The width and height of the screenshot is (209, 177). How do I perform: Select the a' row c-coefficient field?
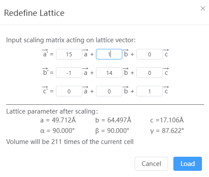[x=150, y=54]
